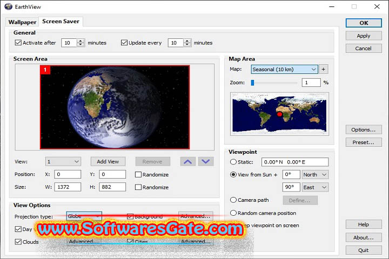Image resolution: width=389 pixels, height=259 pixels.
Task: Open the Preset dialog
Action: pyautogui.click(x=364, y=142)
